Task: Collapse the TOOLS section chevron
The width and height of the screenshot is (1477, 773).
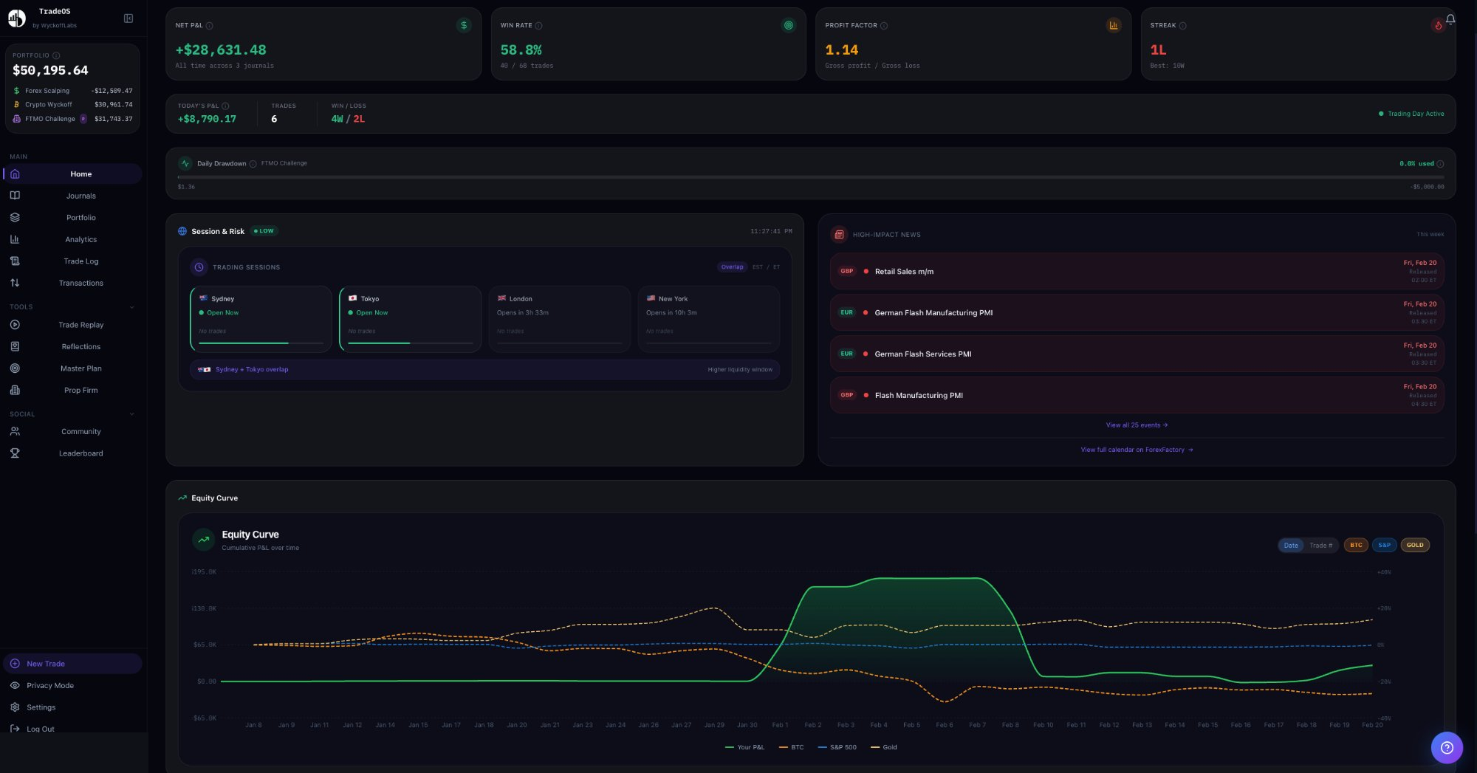Action: click(132, 307)
